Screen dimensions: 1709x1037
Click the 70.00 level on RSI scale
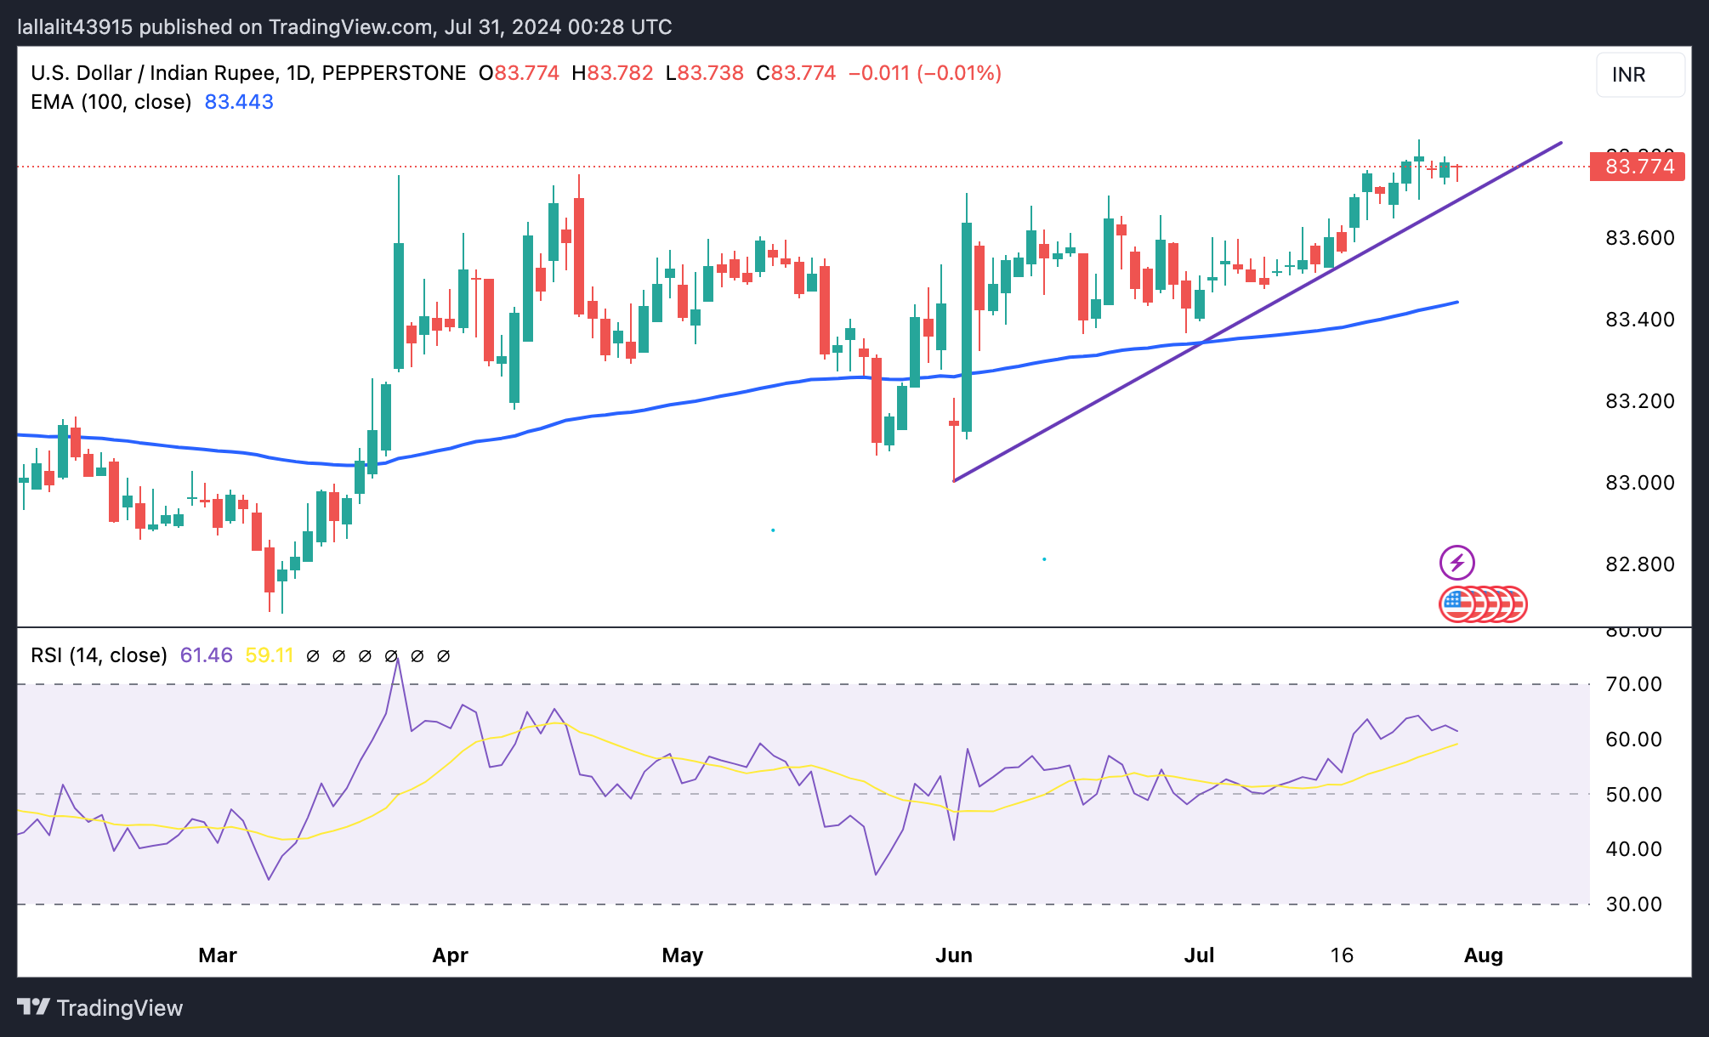[x=1633, y=684]
